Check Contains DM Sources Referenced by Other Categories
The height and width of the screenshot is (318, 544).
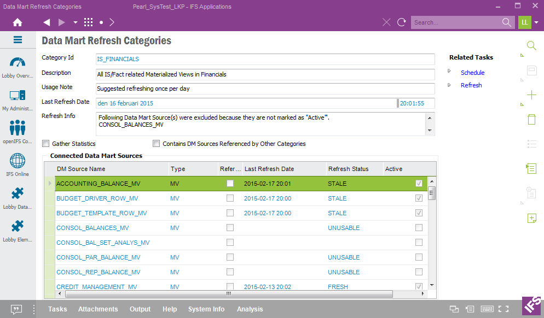(x=157, y=144)
